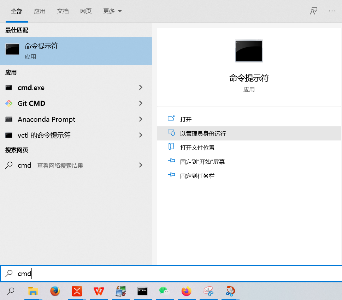The width and height of the screenshot is (342, 300).
Task: Open the three-dot options menu
Action: [x=332, y=11]
